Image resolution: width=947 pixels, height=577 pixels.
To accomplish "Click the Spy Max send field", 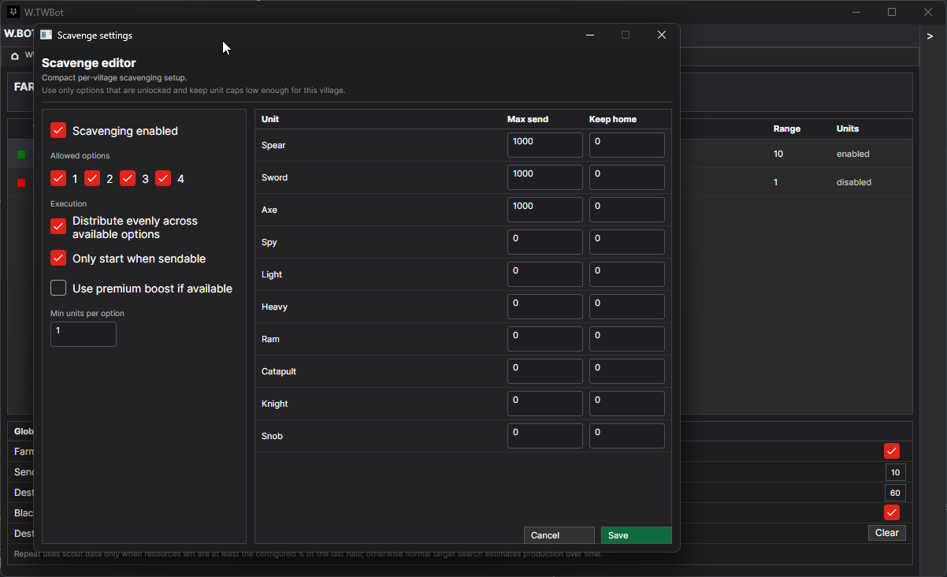I will pyautogui.click(x=545, y=242).
